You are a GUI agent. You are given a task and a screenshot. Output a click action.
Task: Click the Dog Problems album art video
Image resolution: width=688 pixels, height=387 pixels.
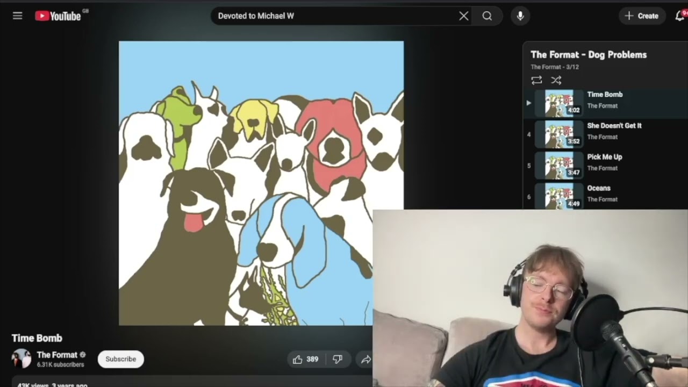tap(261, 183)
